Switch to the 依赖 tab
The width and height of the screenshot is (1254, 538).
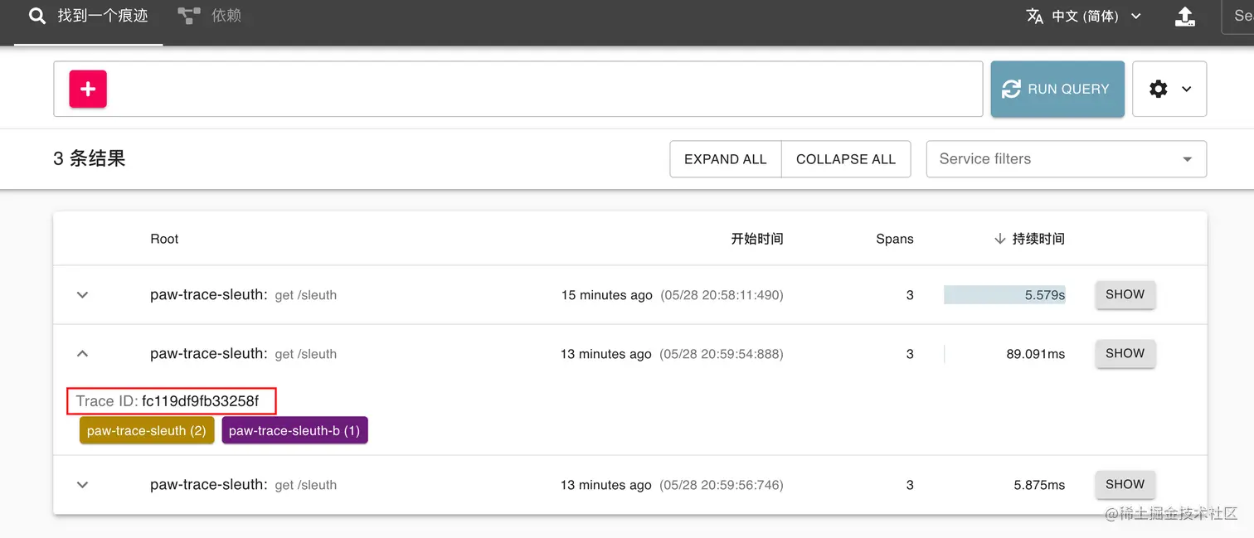pos(226,16)
